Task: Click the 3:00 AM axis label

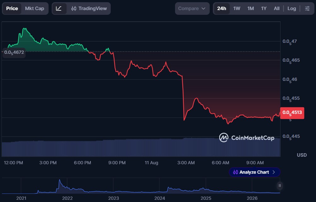Action: click(x=186, y=163)
